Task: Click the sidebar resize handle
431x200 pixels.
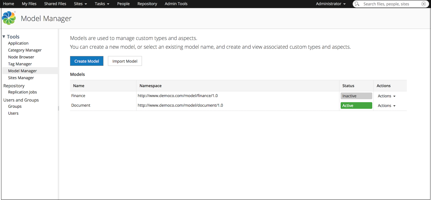Action: tap(58, 109)
